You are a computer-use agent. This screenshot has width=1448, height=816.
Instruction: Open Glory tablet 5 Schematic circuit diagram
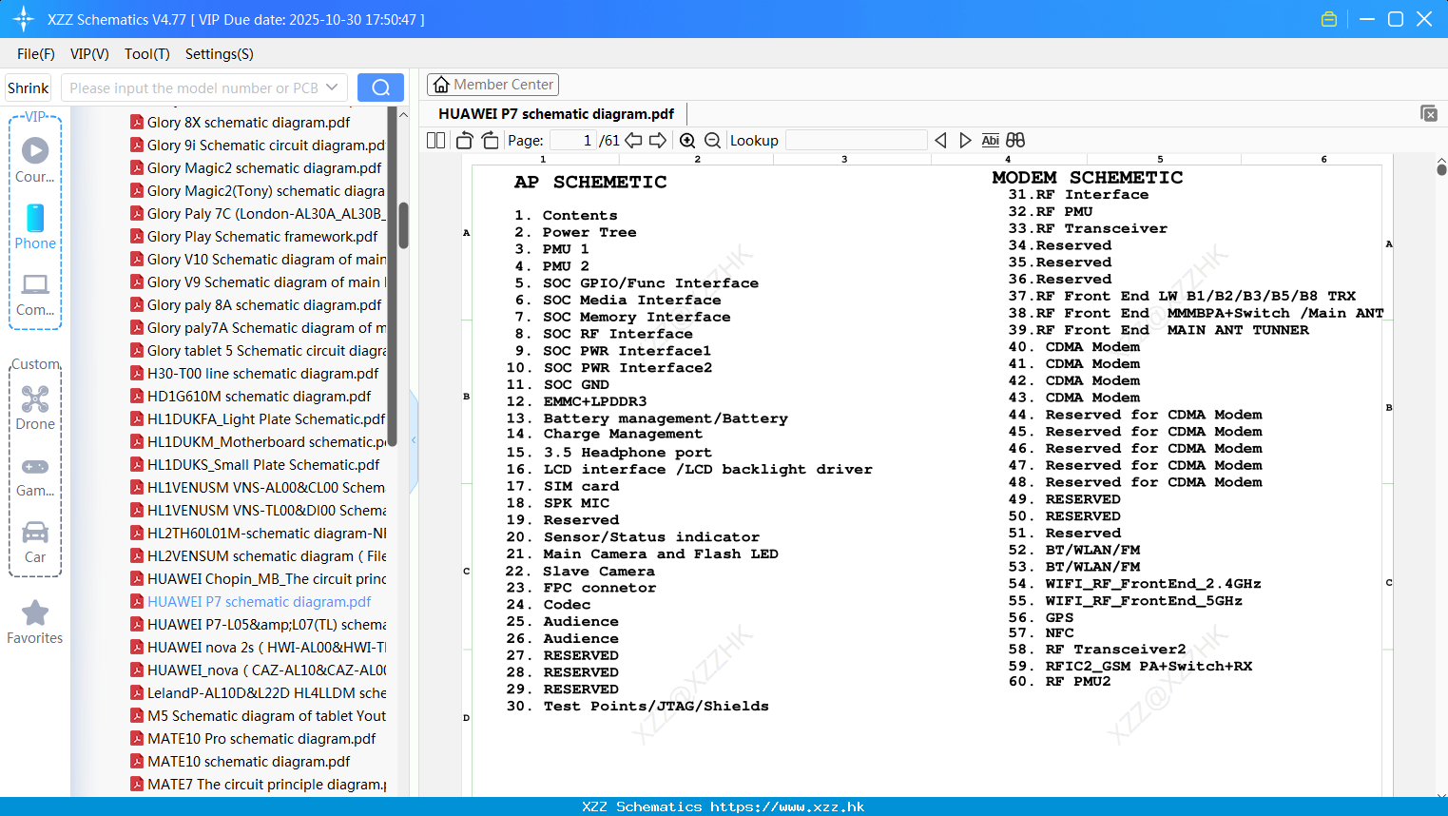point(266,350)
